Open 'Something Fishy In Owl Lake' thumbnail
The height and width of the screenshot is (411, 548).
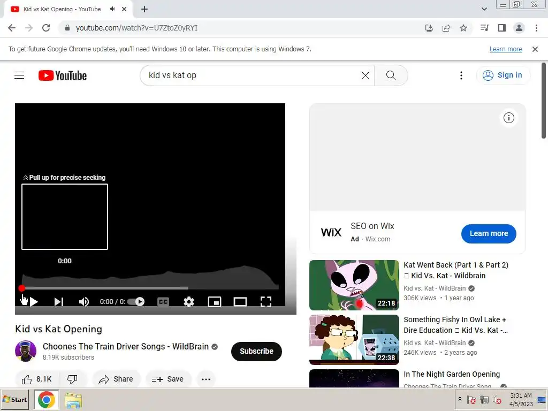click(354, 340)
